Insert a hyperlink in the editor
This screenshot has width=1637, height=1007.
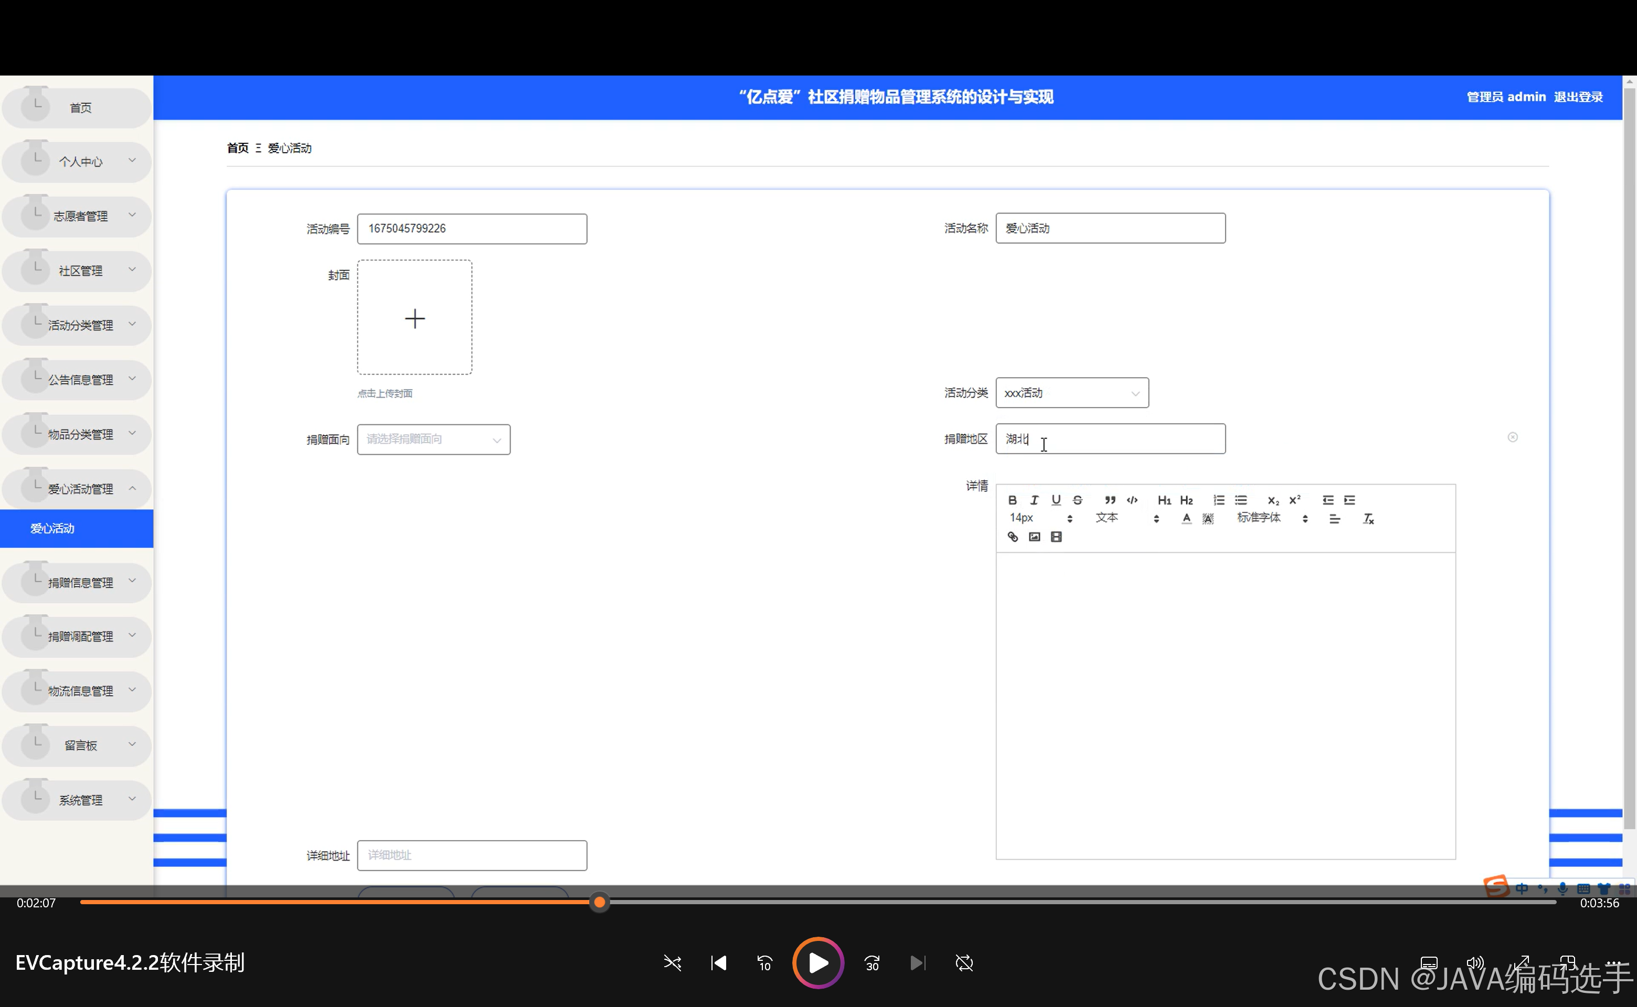tap(1013, 537)
